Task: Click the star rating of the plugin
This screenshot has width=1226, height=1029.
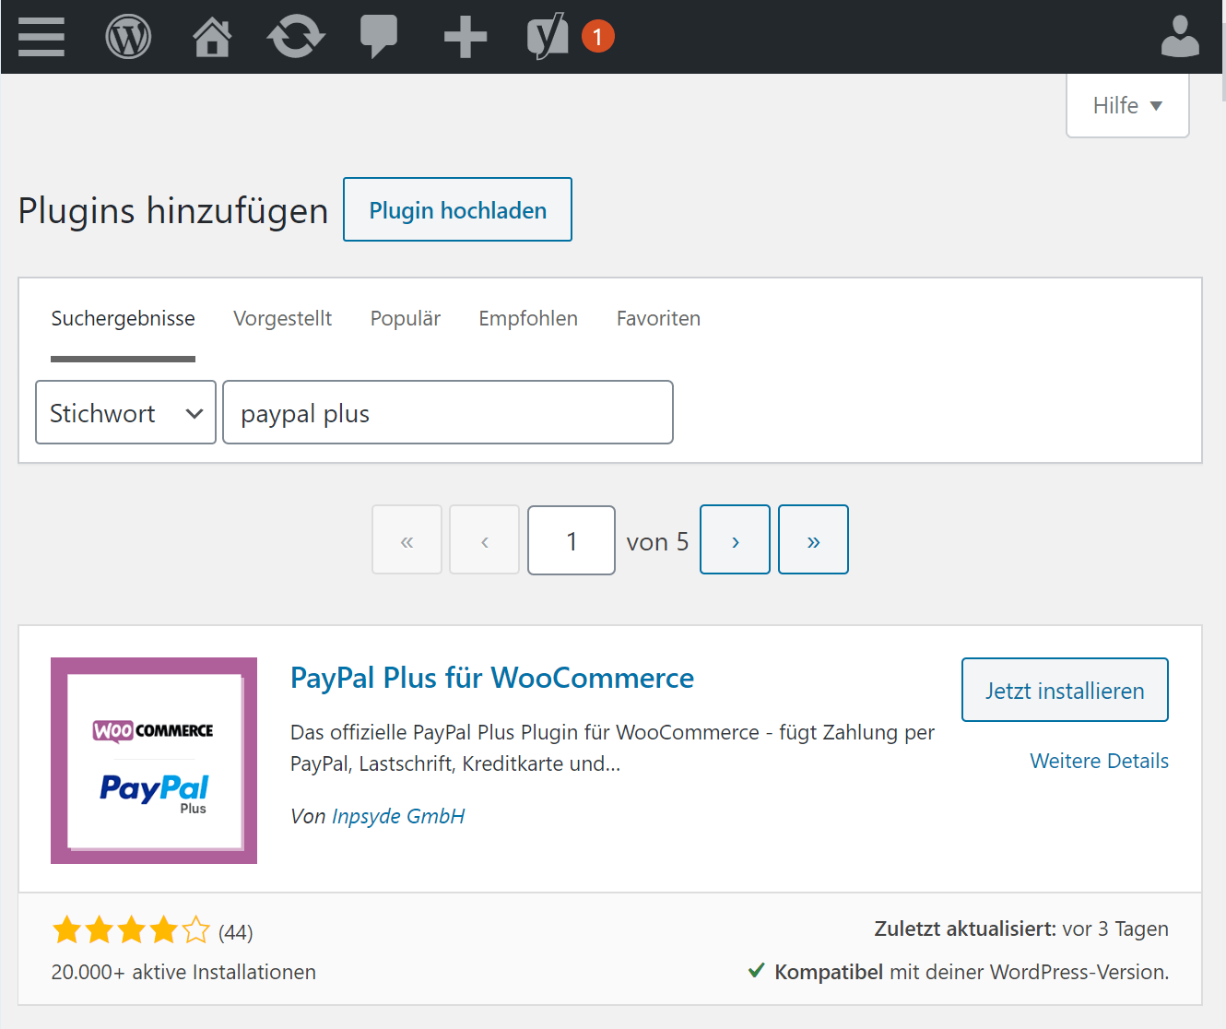Action: [x=131, y=930]
